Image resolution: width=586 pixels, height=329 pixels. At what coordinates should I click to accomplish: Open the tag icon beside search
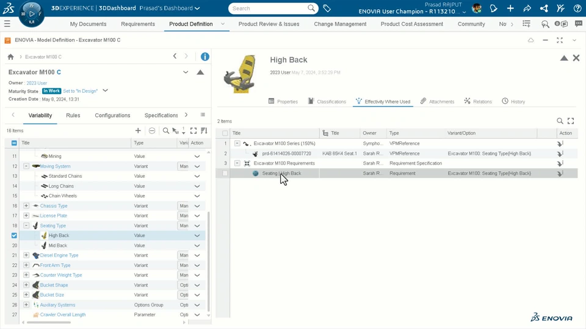tap(327, 8)
